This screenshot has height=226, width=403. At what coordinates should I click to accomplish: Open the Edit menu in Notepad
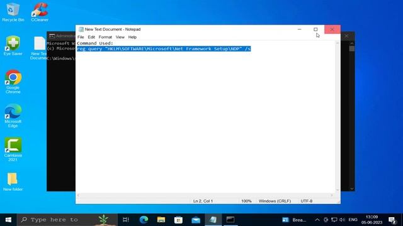click(x=91, y=37)
